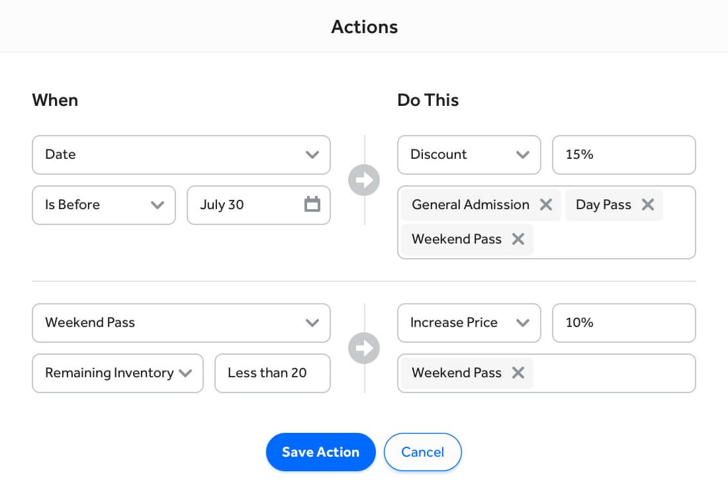Cancel the action setup
The height and width of the screenshot is (503, 728).
(x=422, y=452)
